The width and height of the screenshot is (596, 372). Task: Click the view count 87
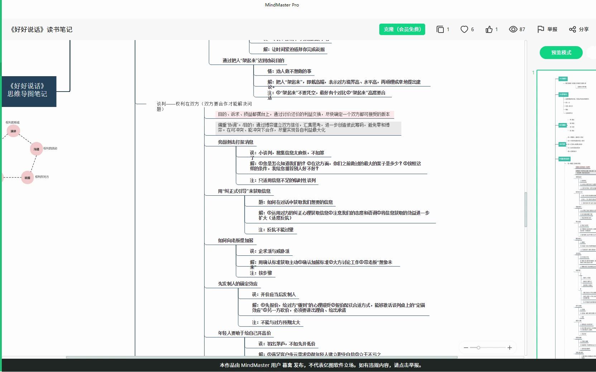pyautogui.click(x=522, y=29)
